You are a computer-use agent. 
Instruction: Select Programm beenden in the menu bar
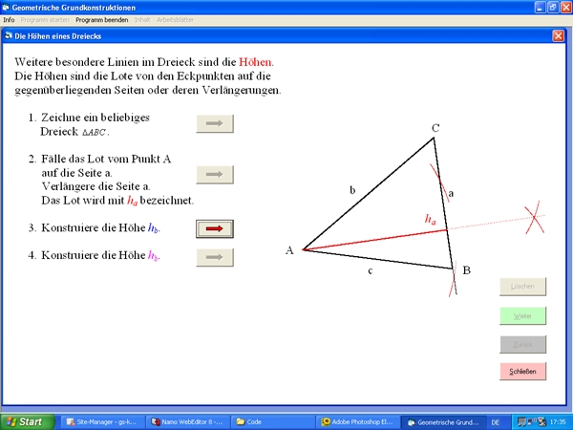pos(102,20)
